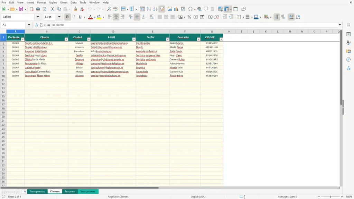This screenshot has height=199, width=354.
Task: Click the formula input line
Action: [x=194, y=25]
